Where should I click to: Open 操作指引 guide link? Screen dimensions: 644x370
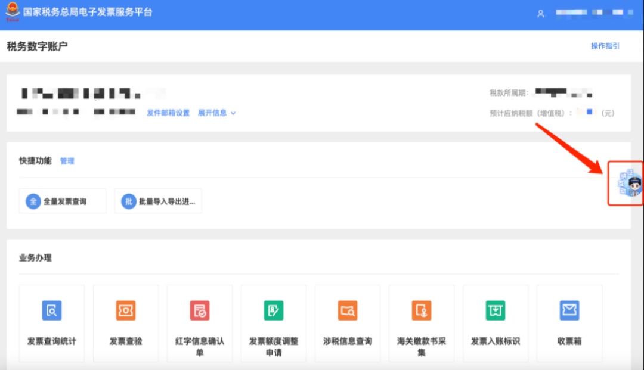click(x=605, y=46)
